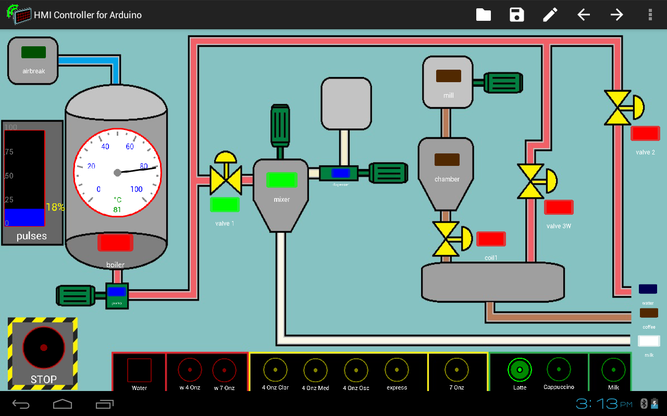This screenshot has width=667, height=416.
Task: Tap the pencil edit icon
Action: coord(550,15)
